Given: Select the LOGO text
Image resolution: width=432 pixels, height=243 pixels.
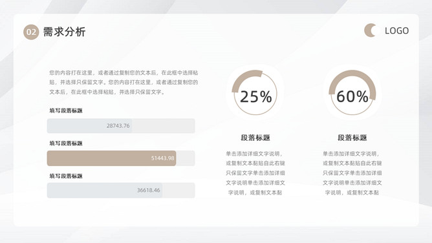Looking at the screenshot, I should point(396,30).
